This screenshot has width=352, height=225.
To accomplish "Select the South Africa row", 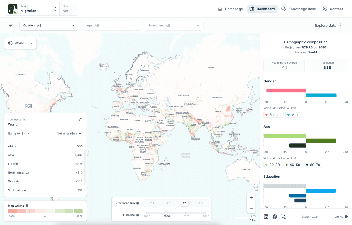I will pyautogui.click(x=45, y=190).
